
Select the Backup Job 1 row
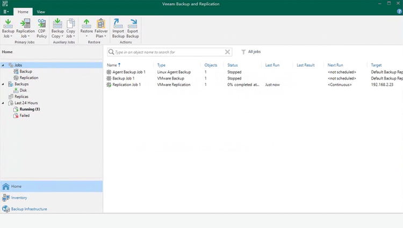[x=255, y=78]
